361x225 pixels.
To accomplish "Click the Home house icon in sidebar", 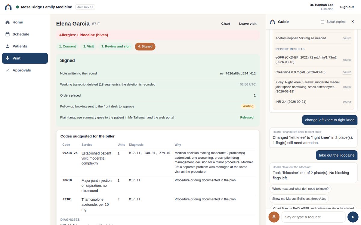I will tap(8, 22).
